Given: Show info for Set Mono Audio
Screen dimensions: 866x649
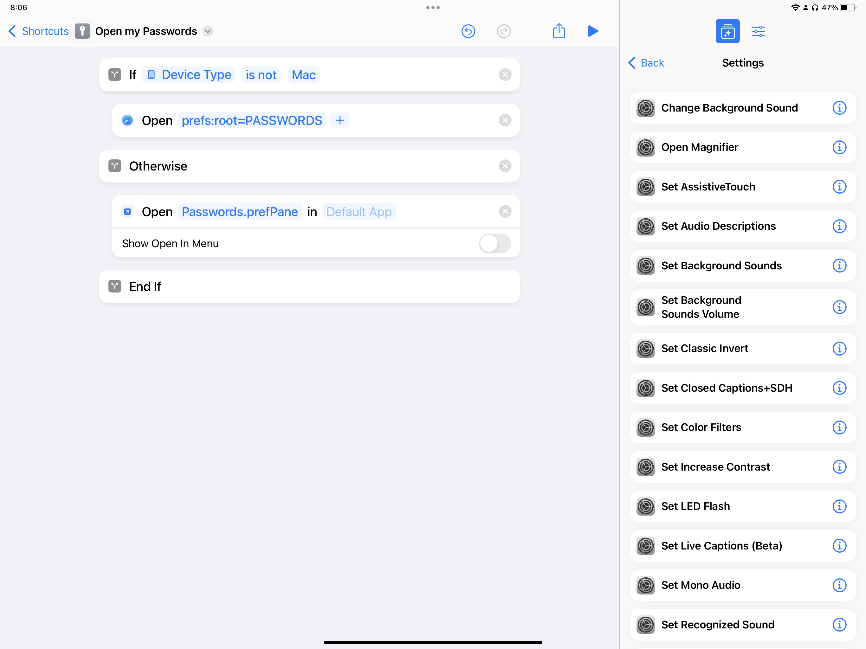Looking at the screenshot, I should click(x=839, y=585).
